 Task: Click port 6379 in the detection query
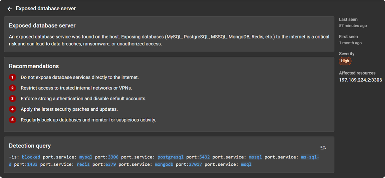coord(111,164)
